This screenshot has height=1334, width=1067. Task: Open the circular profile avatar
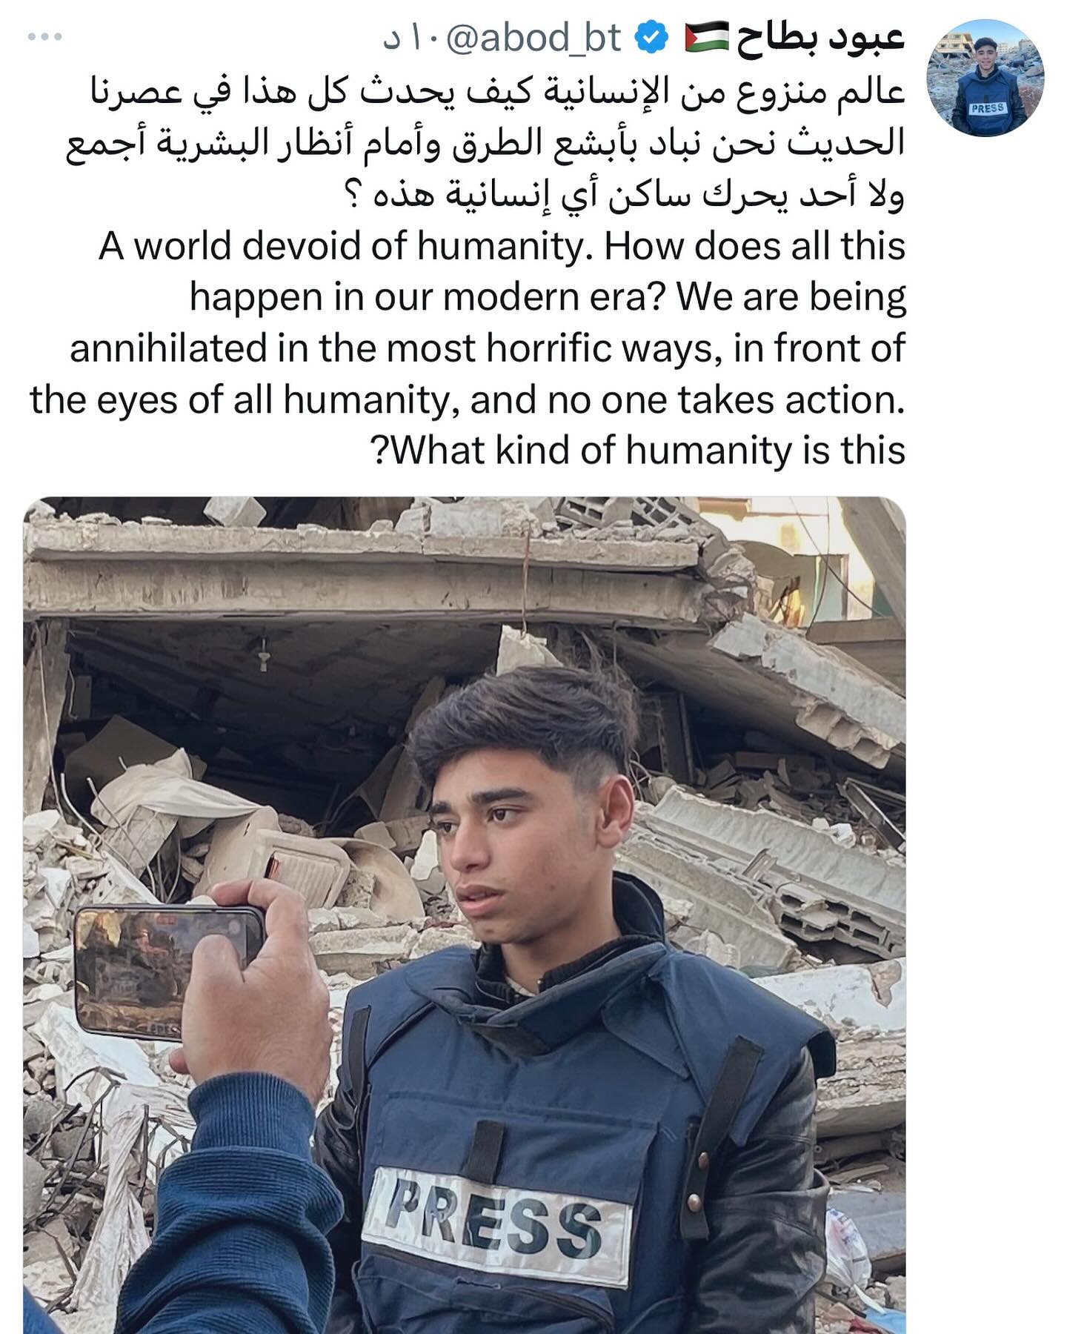pyautogui.click(x=985, y=77)
